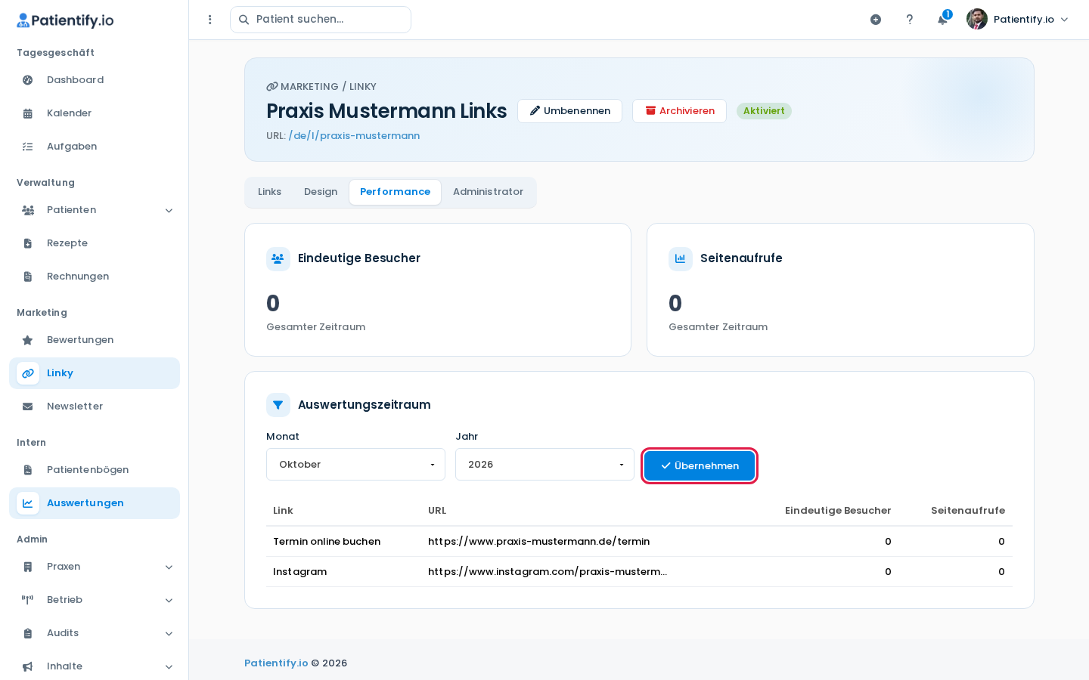The width and height of the screenshot is (1089, 680).
Task: Click the Patientify.io logo in sidebar
Action: coord(65,20)
